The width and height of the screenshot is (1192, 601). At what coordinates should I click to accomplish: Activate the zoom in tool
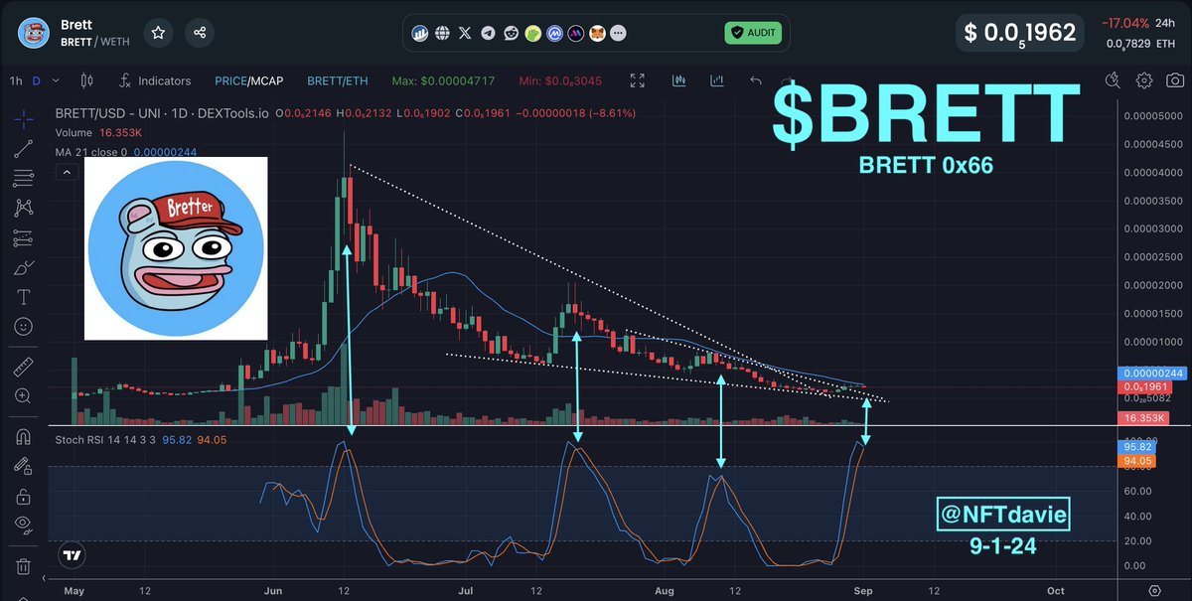22,395
